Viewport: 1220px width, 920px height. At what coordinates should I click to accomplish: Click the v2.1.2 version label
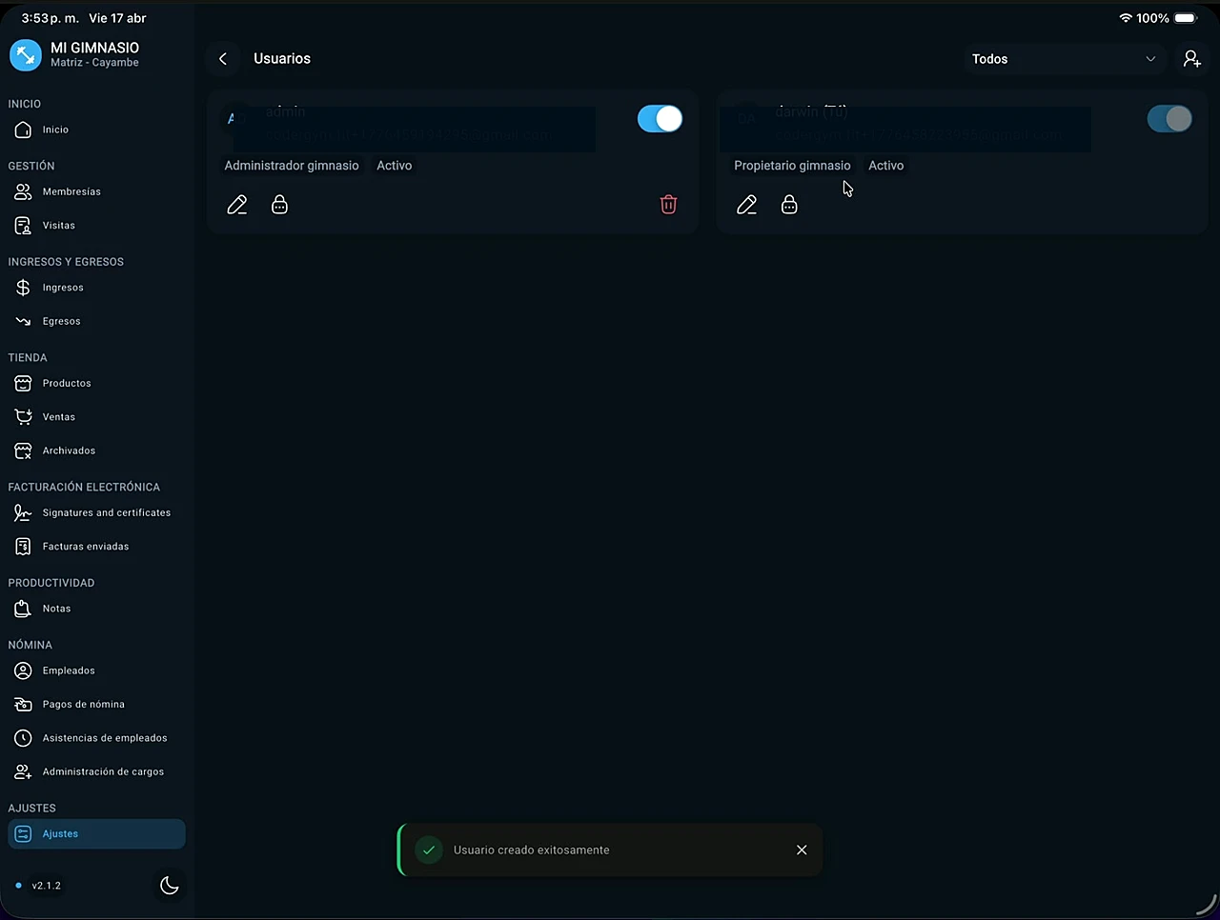(46, 886)
